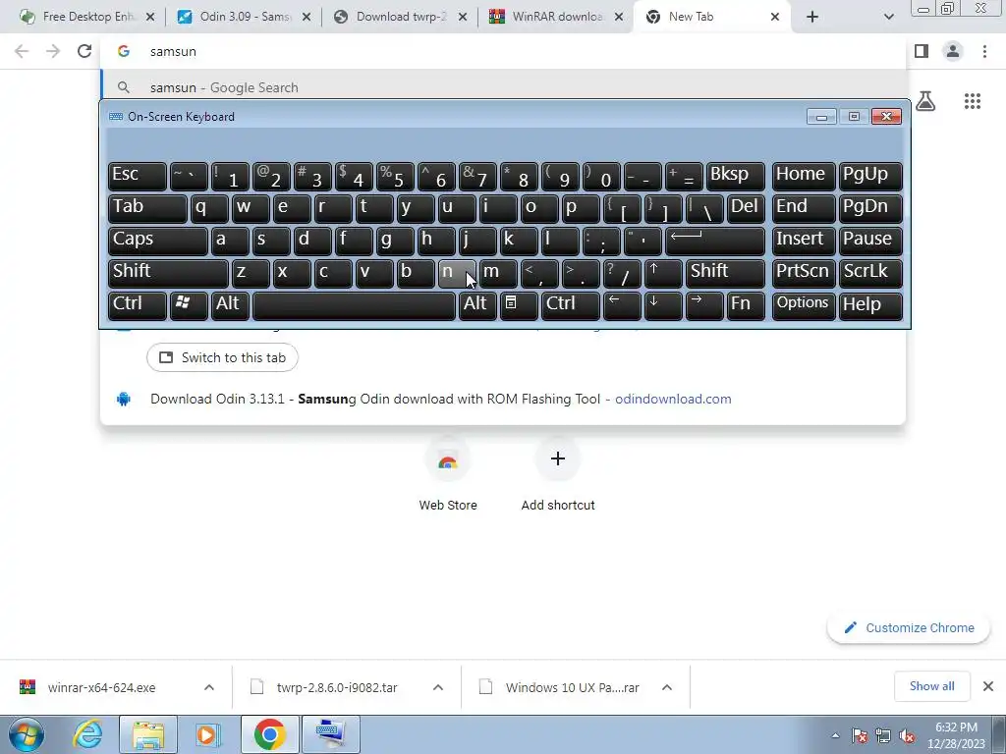This screenshot has height=754, width=1006.
Task: Click the context menu key
Action: (x=519, y=304)
